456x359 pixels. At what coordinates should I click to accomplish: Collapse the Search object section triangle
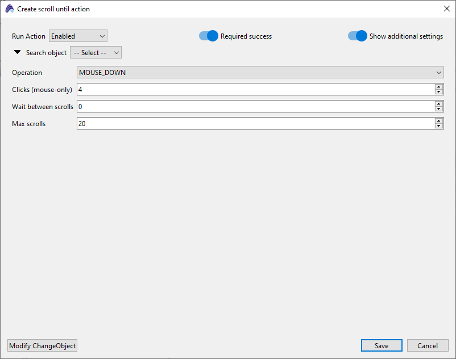[x=18, y=52]
